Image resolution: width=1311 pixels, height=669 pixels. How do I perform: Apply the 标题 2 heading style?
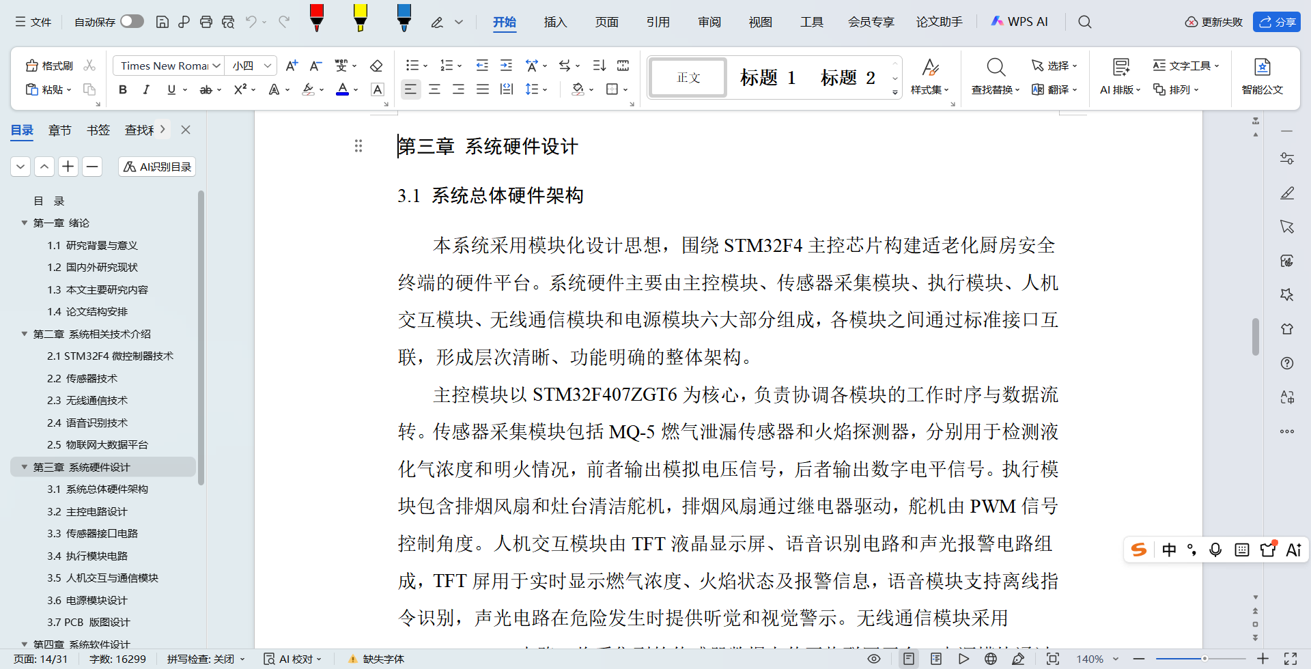click(848, 78)
